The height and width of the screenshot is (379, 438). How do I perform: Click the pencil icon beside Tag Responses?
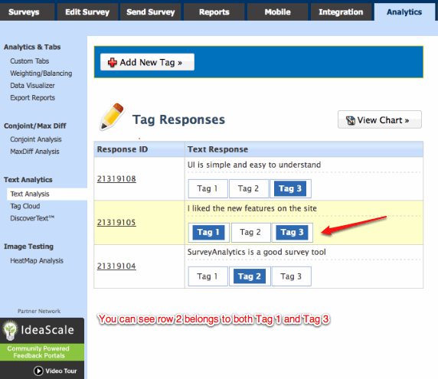112,116
